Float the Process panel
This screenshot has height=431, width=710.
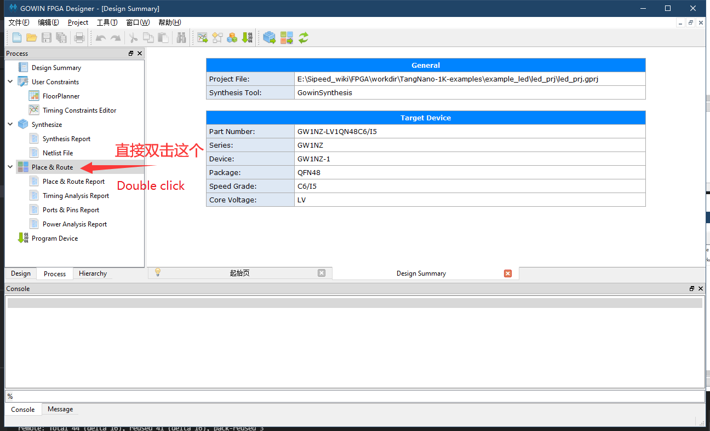click(x=131, y=53)
